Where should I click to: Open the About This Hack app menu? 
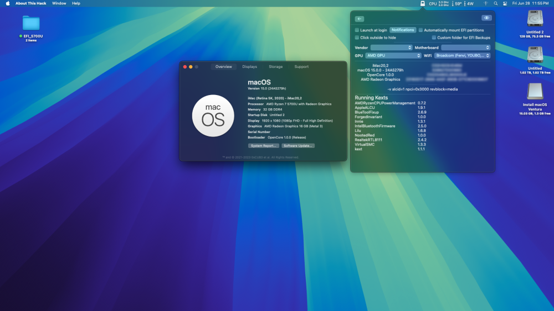coord(30,3)
